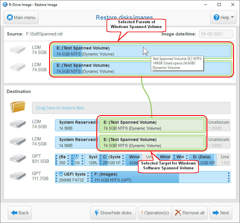Select the Syst 128M partition
The image size is (240, 223).
pyautogui.click(x=92, y=160)
